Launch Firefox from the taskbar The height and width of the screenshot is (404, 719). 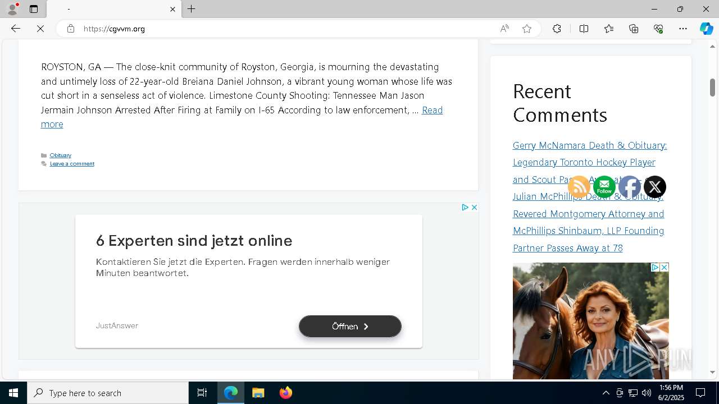pyautogui.click(x=285, y=393)
